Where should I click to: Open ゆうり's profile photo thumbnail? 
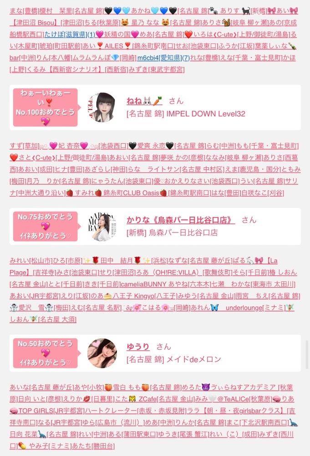point(102,353)
